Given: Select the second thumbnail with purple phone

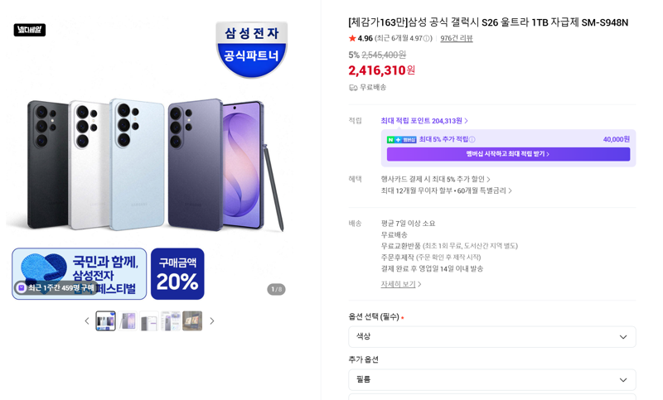Looking at the screenshot, I should point(128,321).
